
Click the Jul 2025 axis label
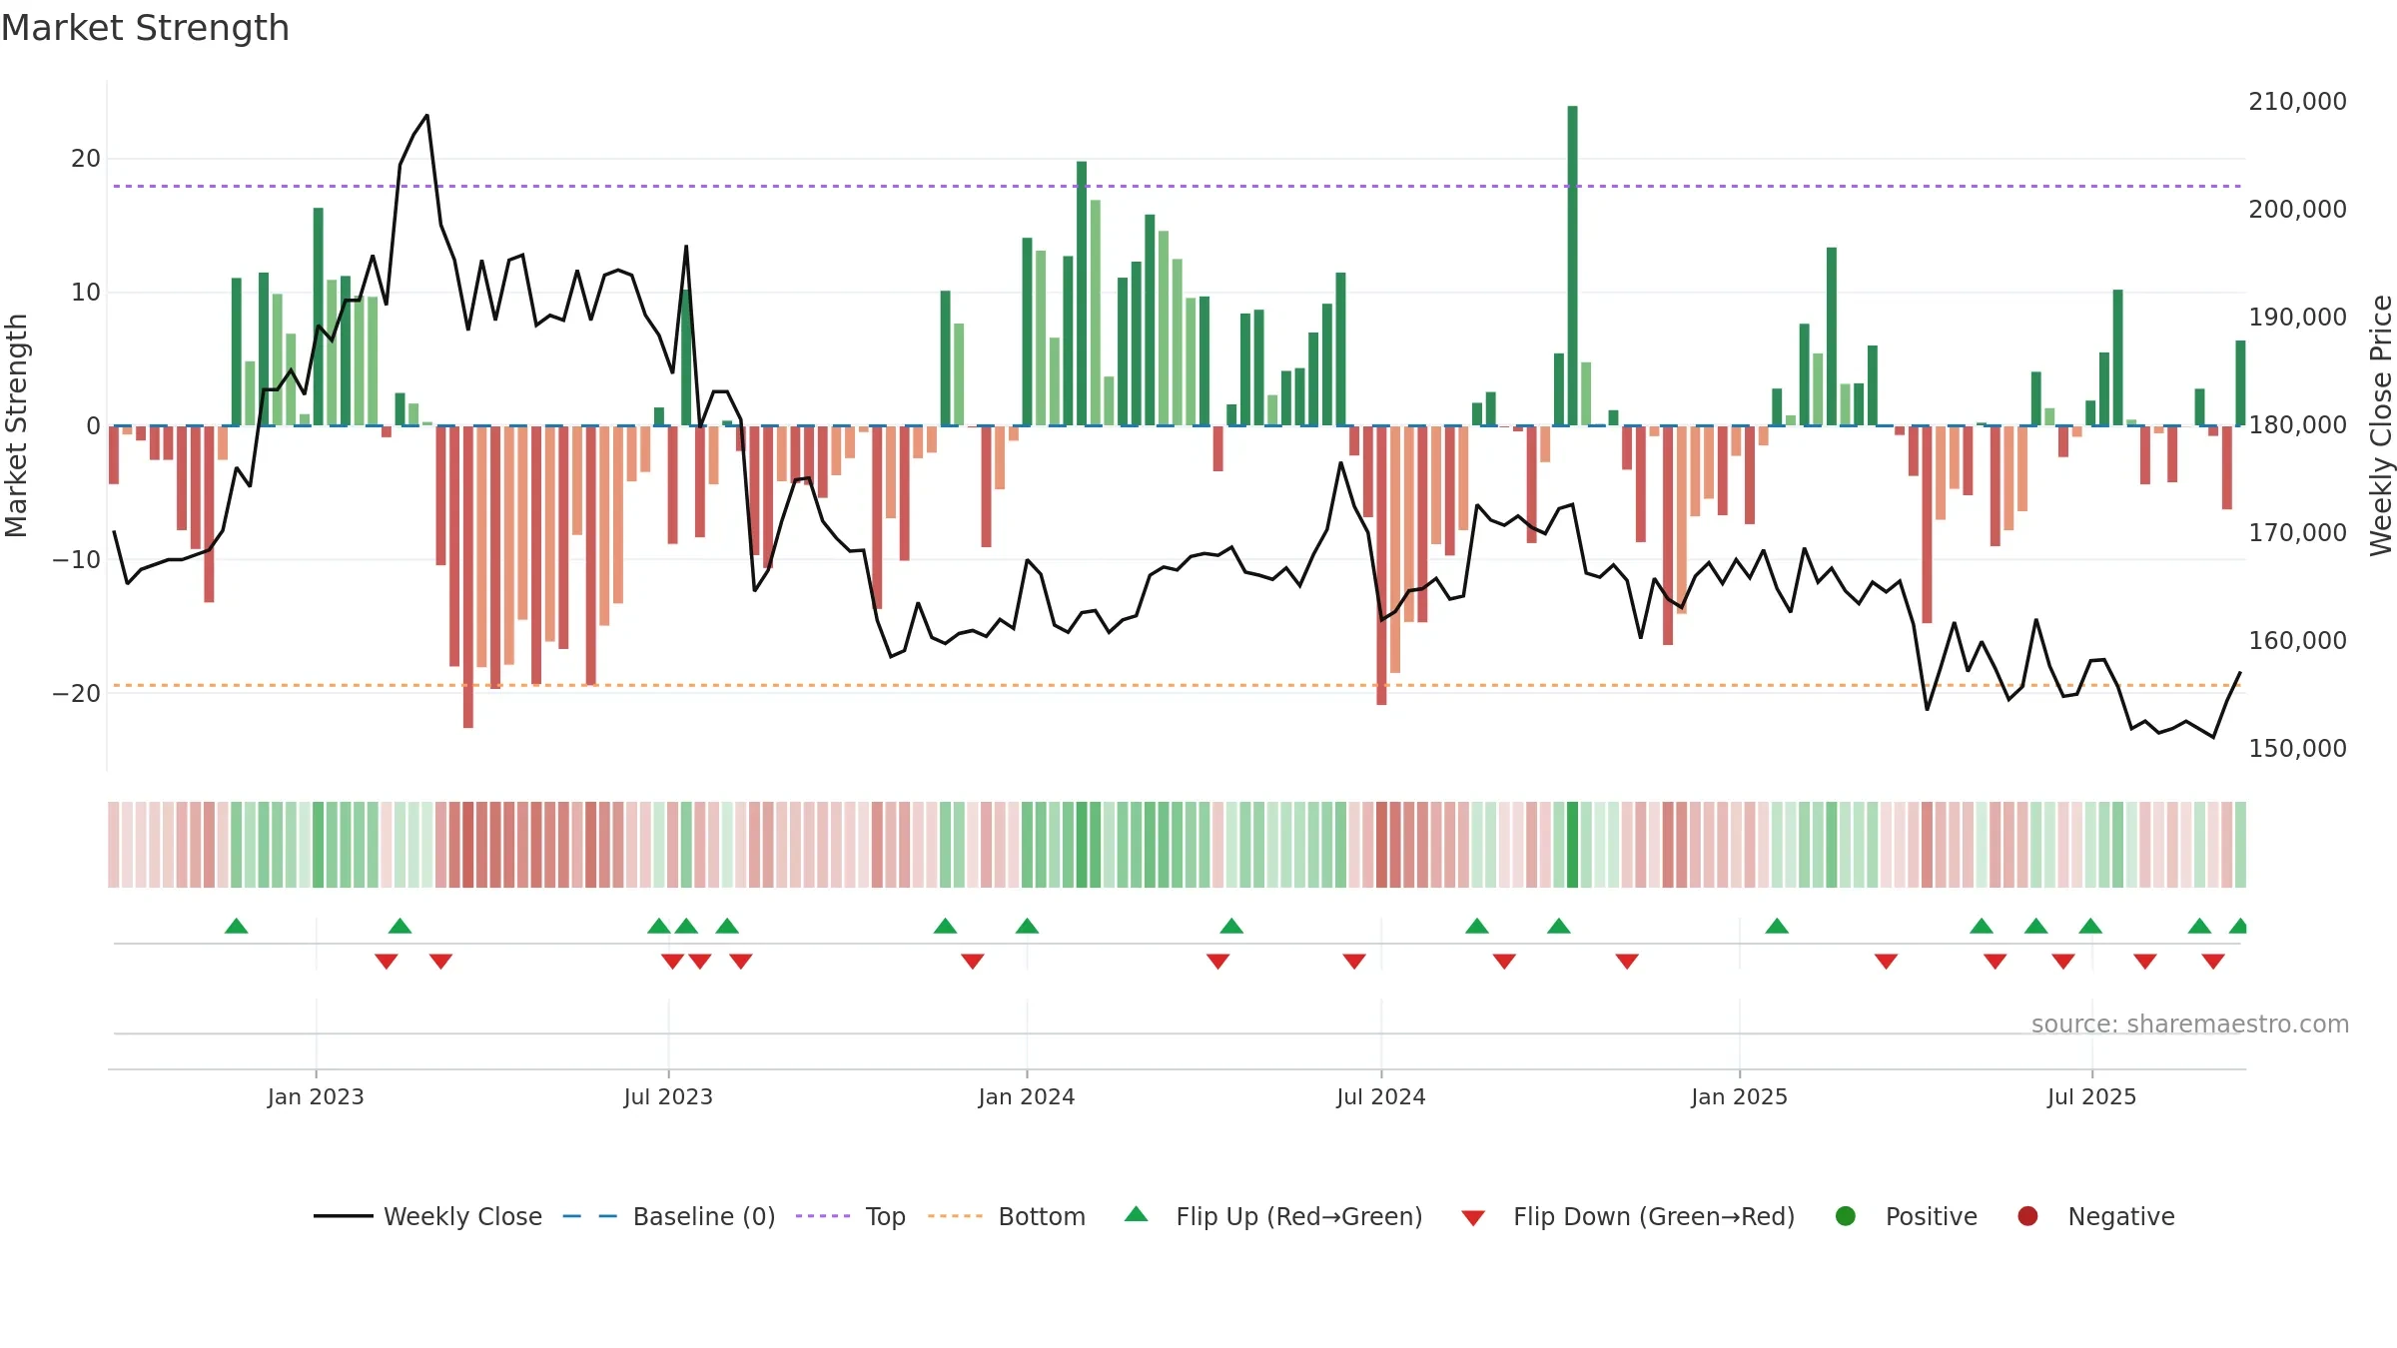(x=2092, y=1097)
